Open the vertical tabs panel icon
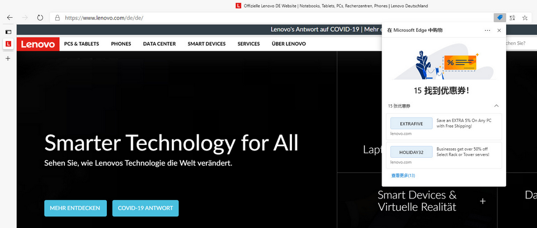Screen dimensions: 537x228 (x=8, y=32)
